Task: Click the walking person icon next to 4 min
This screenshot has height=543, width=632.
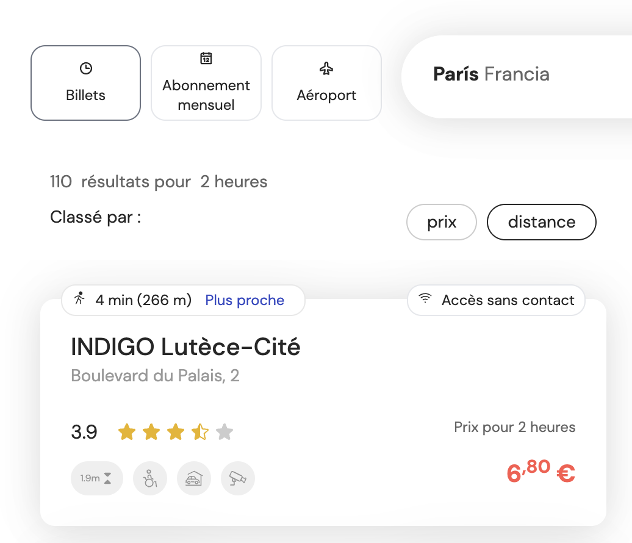Action: (79, 300)
